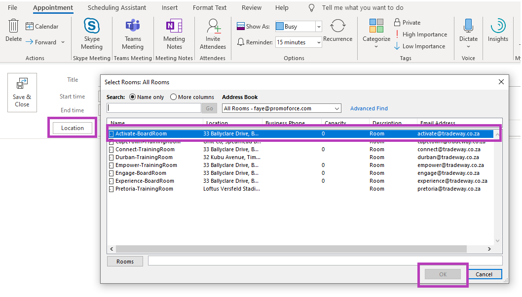Start a Skype Meeting
The width and height of the screenshot is (522, 297).
(92, 34)
